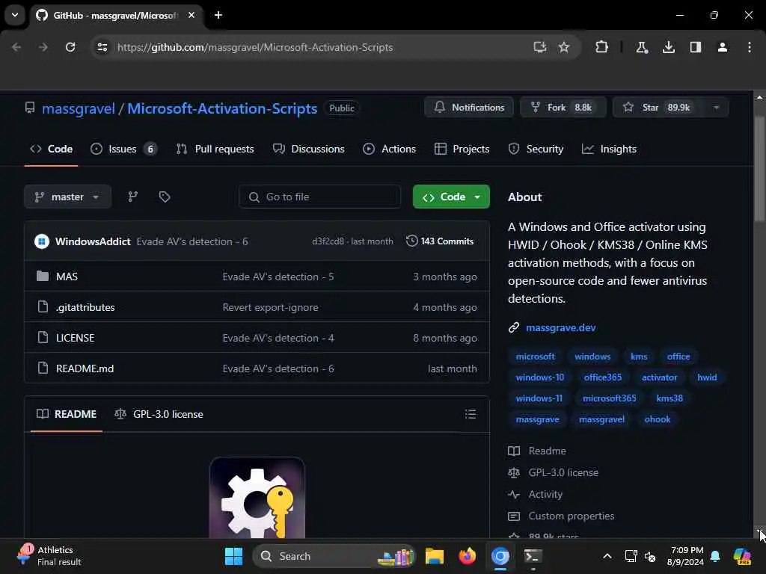Fork the repository

point(563,108)
